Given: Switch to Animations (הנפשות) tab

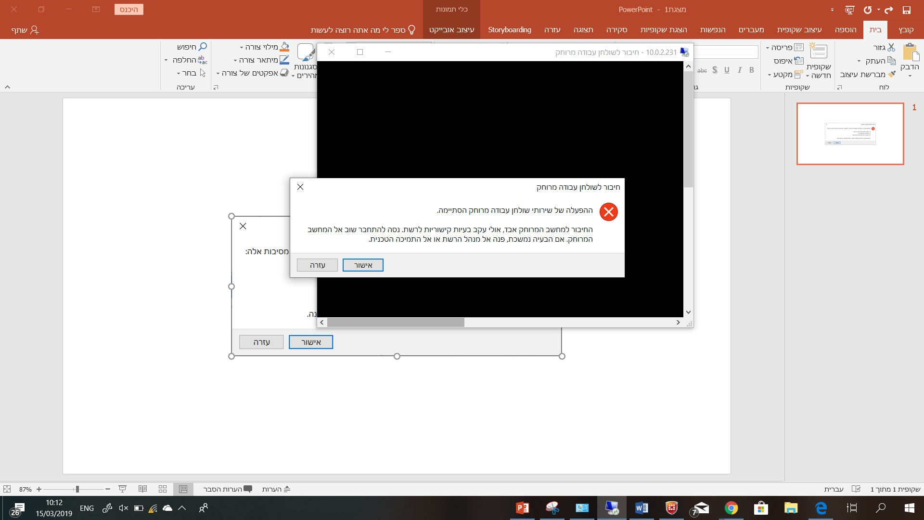Looking at the screenshot, I should [x=713, y=30].
